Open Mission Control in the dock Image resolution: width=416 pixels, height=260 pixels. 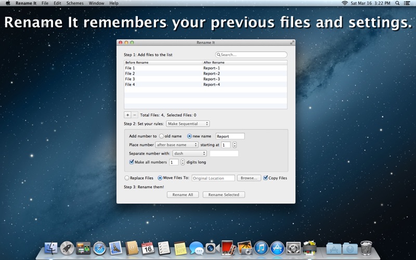click(x=83, y=249)
